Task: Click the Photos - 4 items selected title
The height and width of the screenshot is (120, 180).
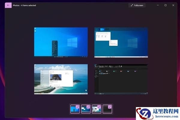Action: [24, 5]
